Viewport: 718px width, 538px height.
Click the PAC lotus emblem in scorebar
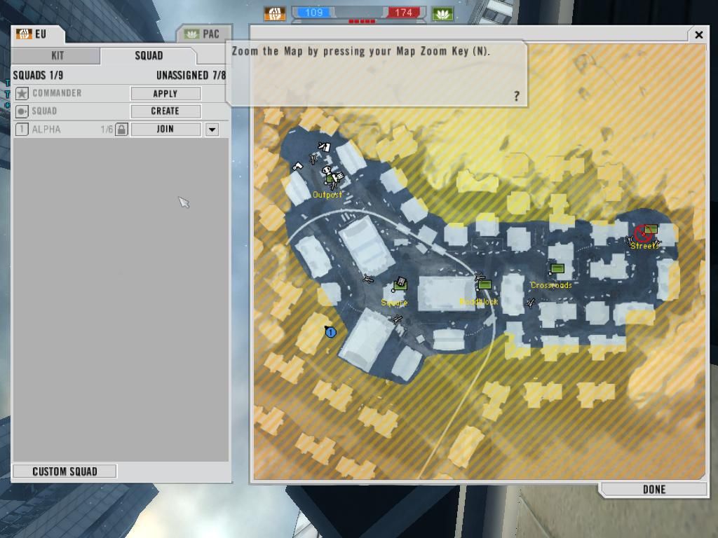pyautogui.click(x=442, y=13)
